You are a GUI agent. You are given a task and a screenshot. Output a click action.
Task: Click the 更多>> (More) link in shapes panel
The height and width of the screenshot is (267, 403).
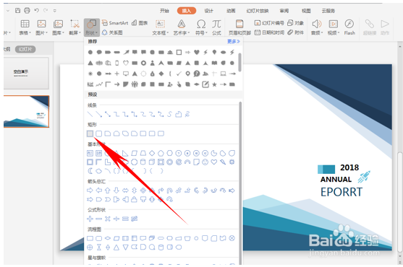pyautogui.click(x=234, y=41)
